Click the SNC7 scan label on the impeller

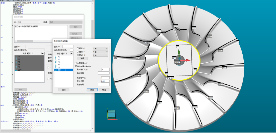tap(158, 31)
